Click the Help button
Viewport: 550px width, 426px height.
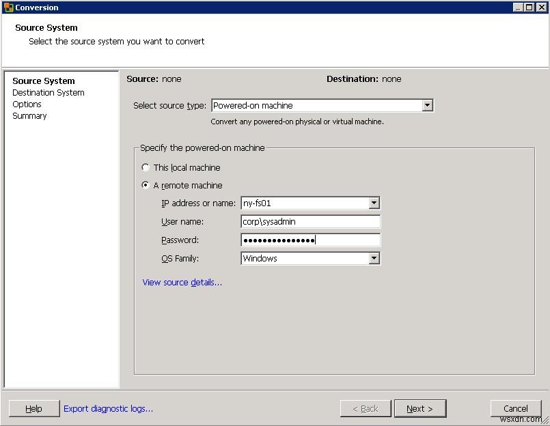[33, 408]
